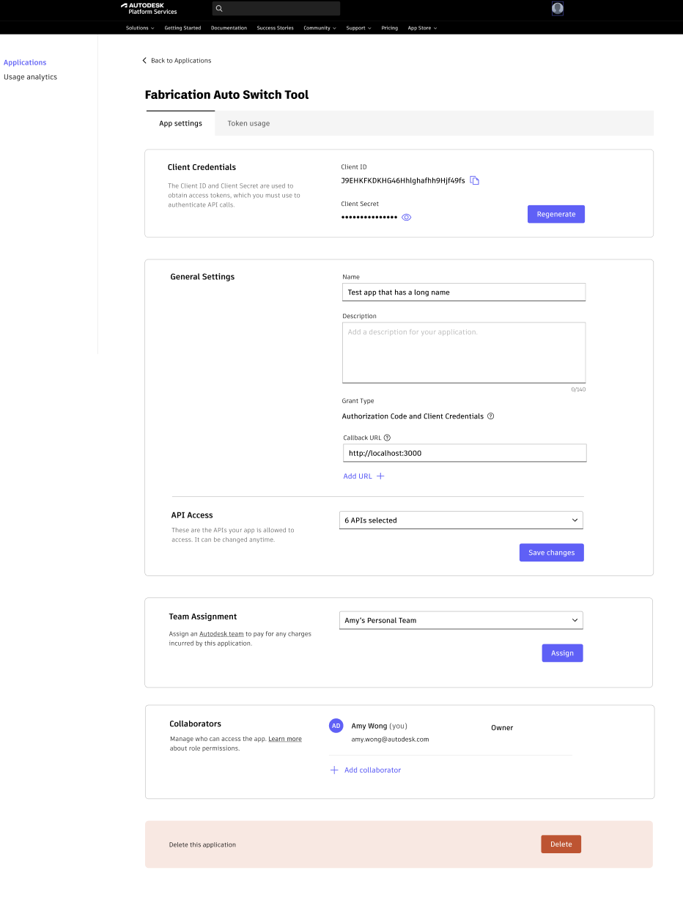Switch to the Token usage tab
This screenshot has width=683, height=906.
[x=248, y=123]
